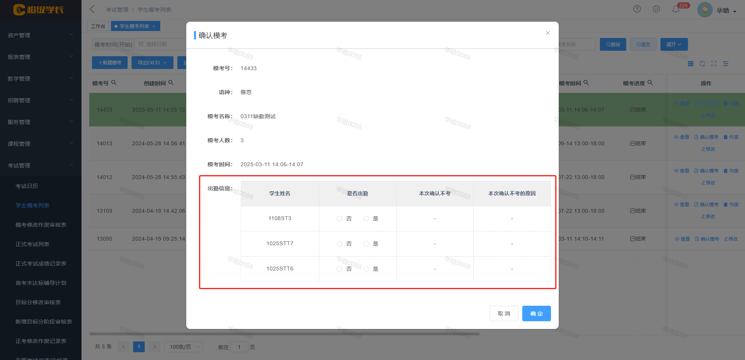Expand table to fullscreen via arrows icon
This screenshot has width=745, height=360.
[x=714, y=64]
